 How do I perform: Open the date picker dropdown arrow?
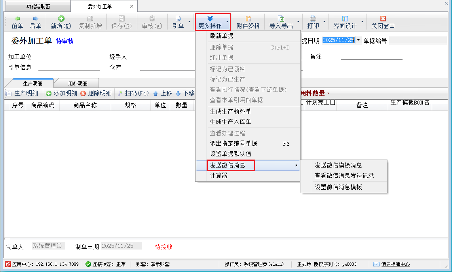click(358, 40)
